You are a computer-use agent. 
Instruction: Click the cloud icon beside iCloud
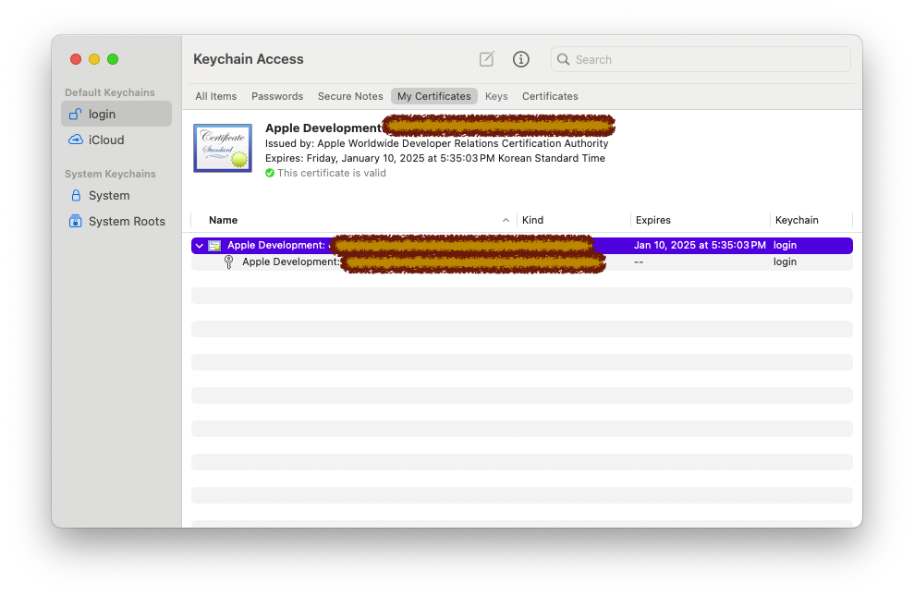pos(76,140)
